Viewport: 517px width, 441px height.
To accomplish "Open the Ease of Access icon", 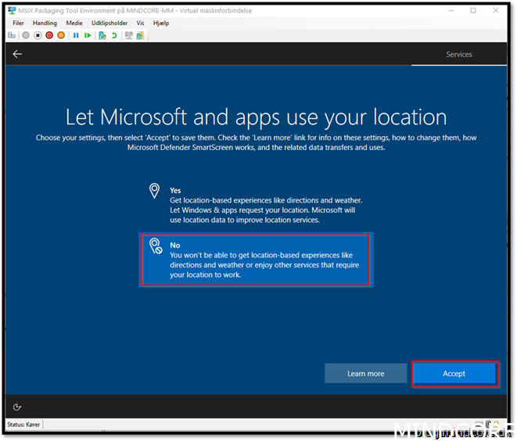I will [17, 407].
